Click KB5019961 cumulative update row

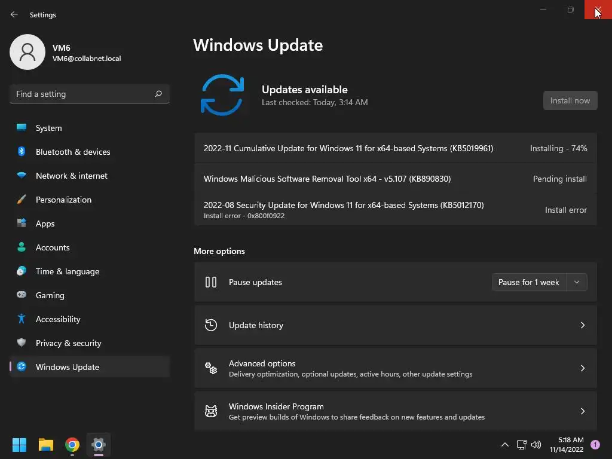click(396, 148)
